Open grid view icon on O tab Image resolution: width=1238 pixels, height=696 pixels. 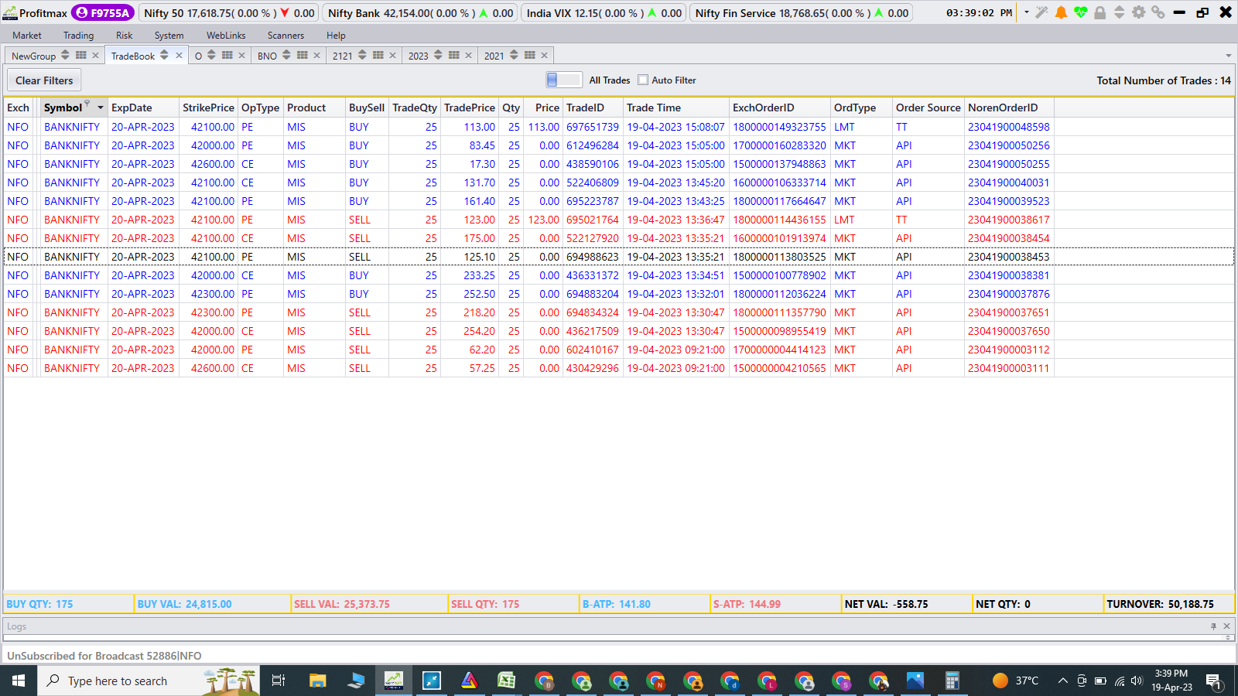click(227, 55)
